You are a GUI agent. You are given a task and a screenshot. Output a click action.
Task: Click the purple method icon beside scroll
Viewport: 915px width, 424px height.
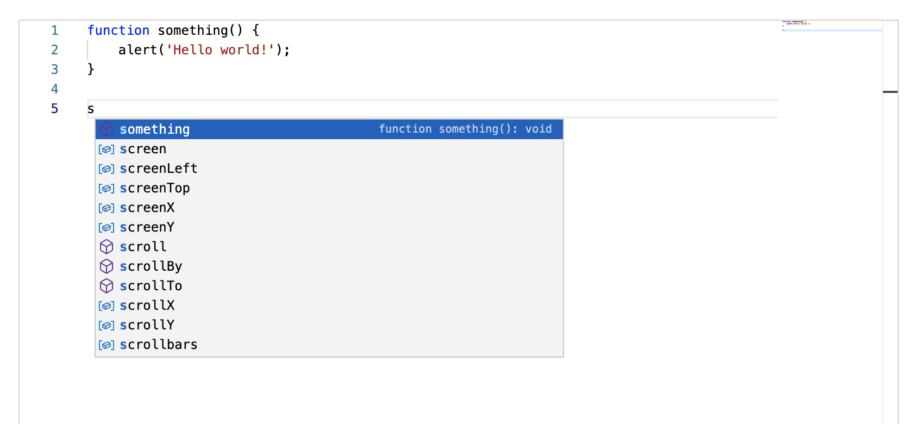coord(106,247)
